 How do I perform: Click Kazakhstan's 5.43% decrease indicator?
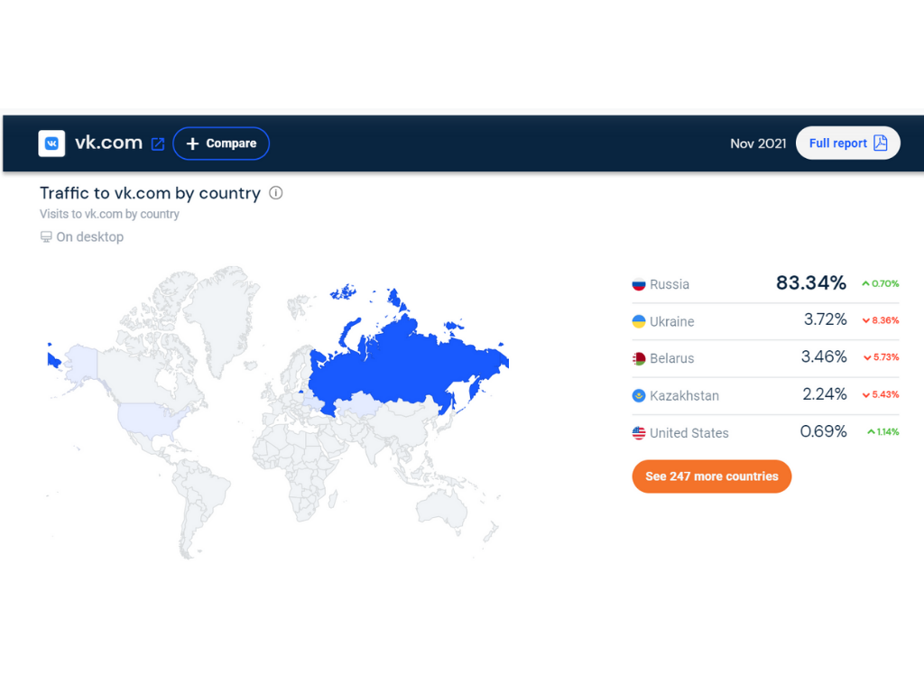point(881,395)
